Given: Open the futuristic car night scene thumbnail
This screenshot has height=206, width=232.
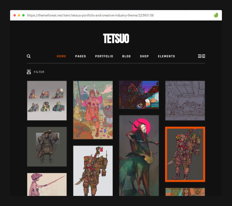Looking at the screenshot, I should [139, 95].
